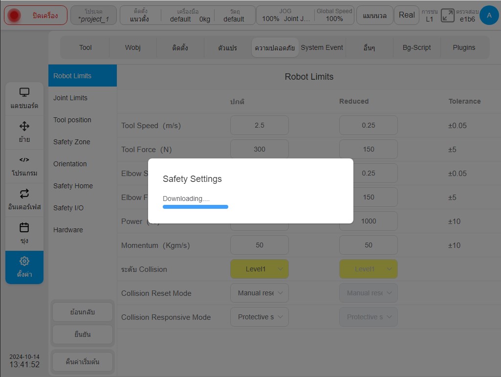Click the ย้อนกลับ button
Image resolution: width=501 pixels, height=377 pixels.
click(x=83, y=312)
